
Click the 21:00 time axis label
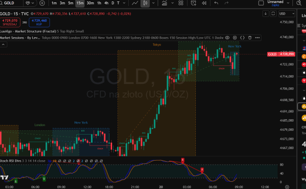[x=135, y=187]
